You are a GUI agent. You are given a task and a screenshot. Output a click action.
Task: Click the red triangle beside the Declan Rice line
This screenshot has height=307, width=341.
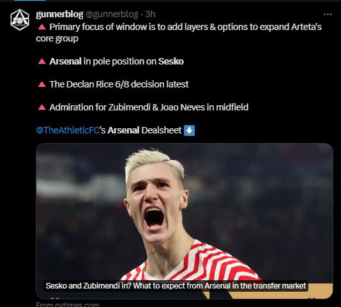(x=42, y=84)
